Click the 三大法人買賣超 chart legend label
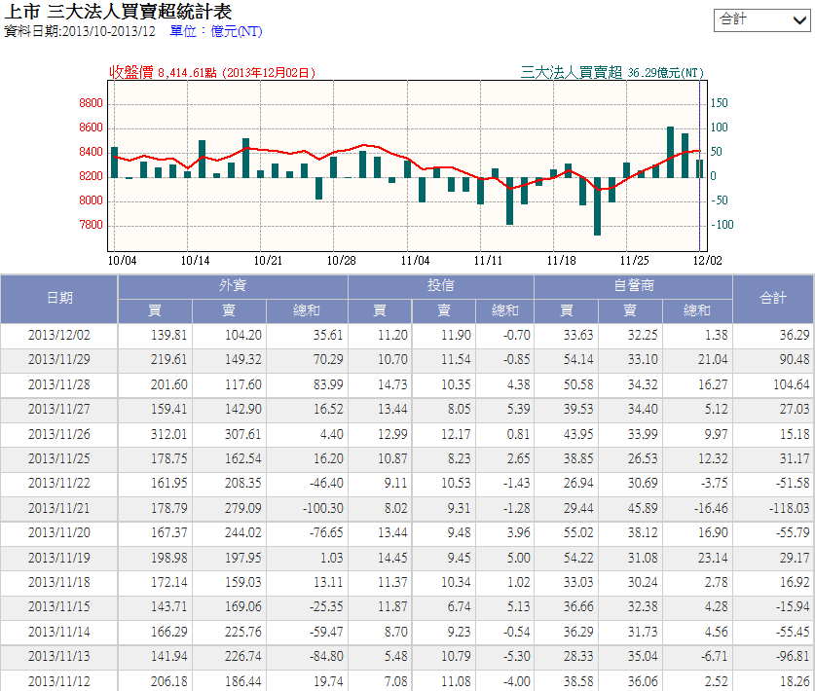 [x=572, y=72]
